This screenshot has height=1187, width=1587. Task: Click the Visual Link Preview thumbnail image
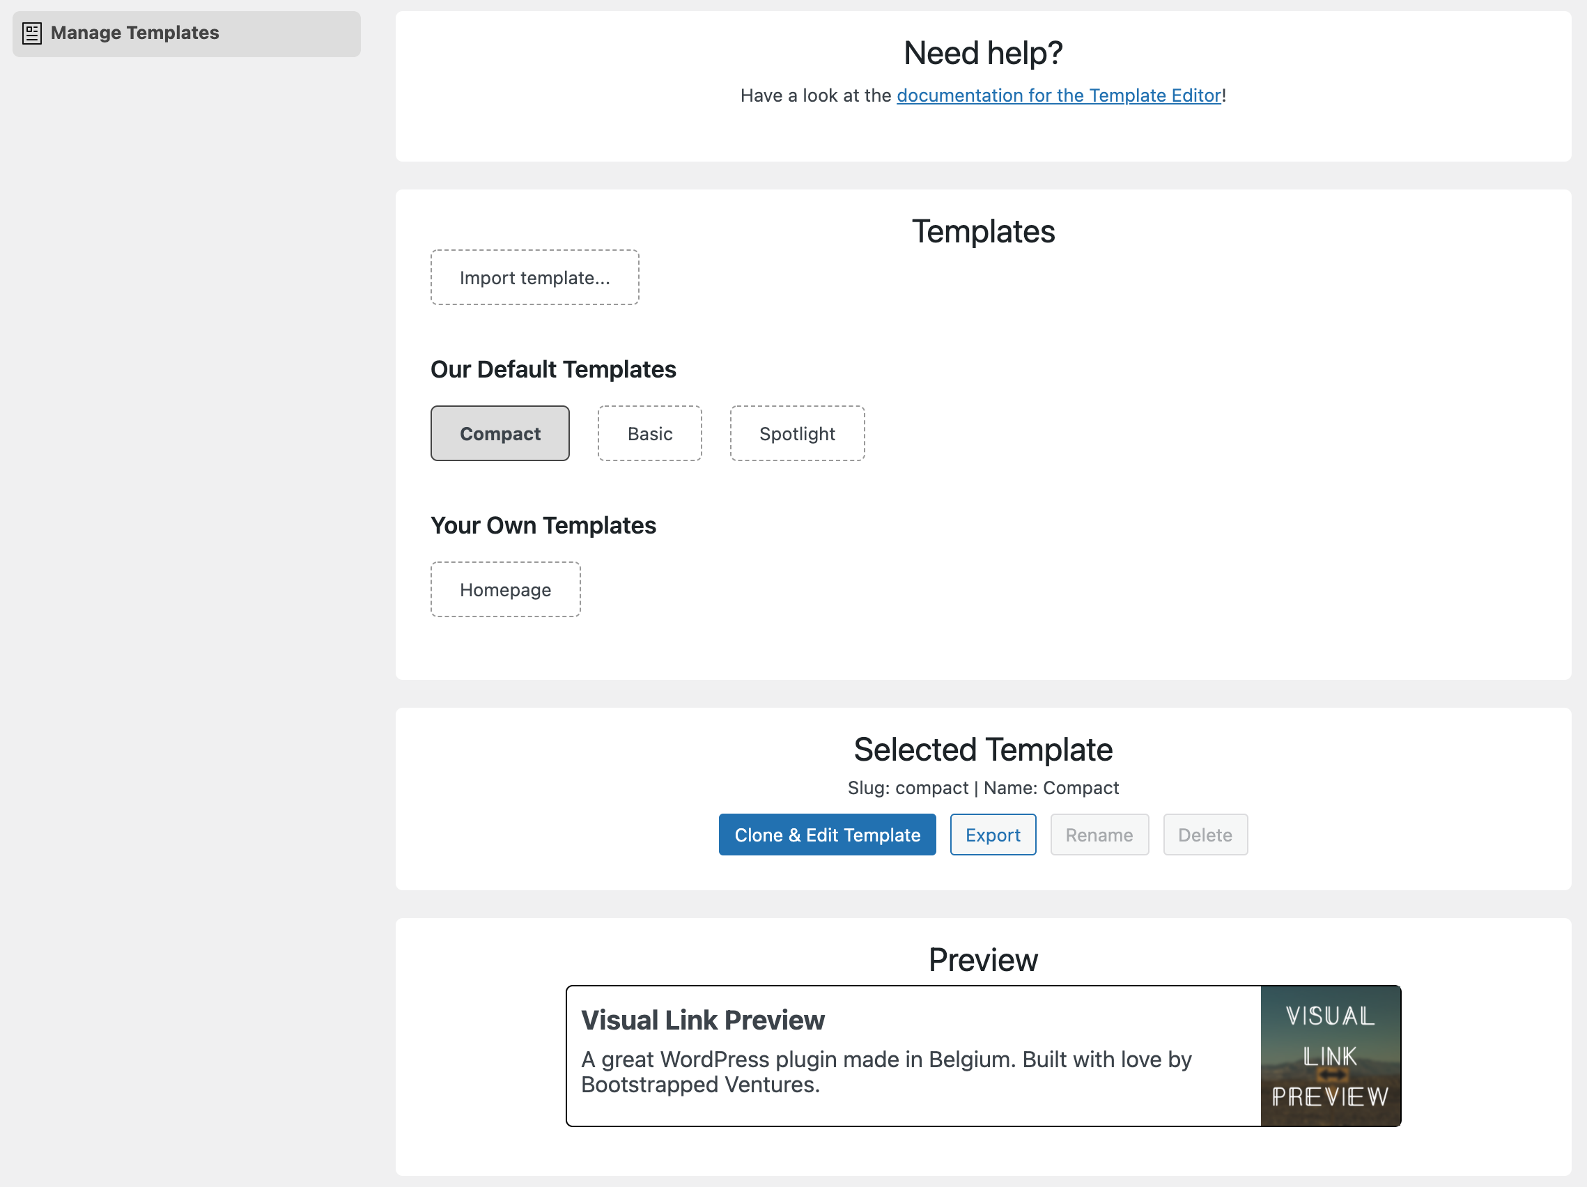[x=1330, y=1056]
